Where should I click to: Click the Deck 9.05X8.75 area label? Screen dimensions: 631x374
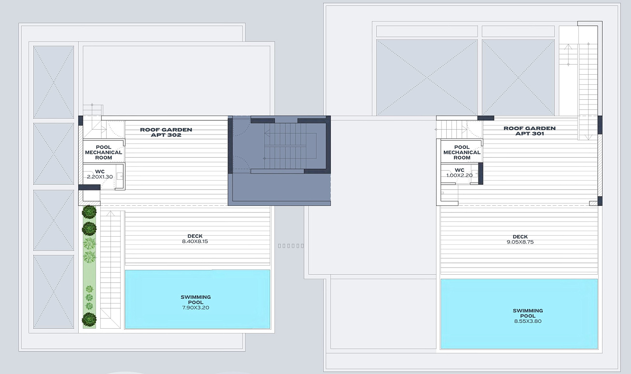(520, 239)
